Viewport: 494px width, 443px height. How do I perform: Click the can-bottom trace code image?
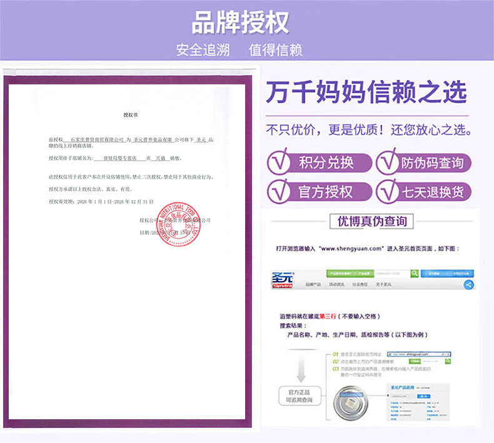pyautogui.click(x=351, y=402)
